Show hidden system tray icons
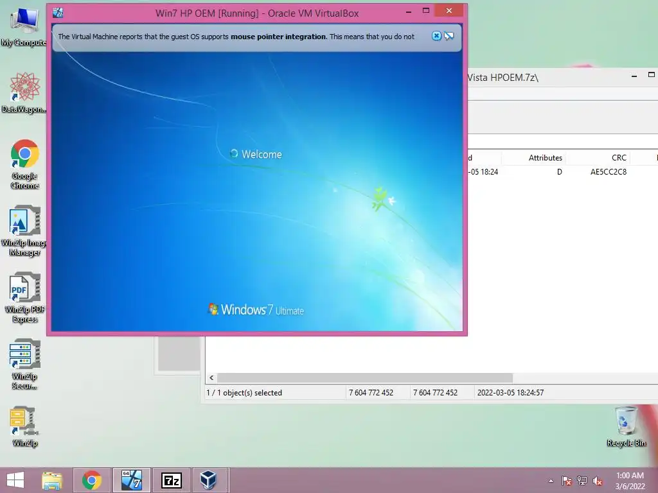Screen dimensions: 658x493 [x=551, y=481]
